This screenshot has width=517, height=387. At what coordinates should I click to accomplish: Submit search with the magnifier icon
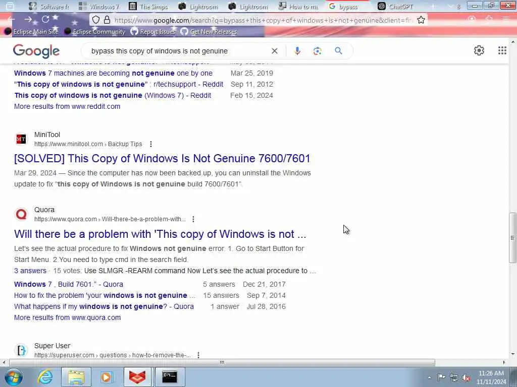pyautogui.click(x=338, y=51)
